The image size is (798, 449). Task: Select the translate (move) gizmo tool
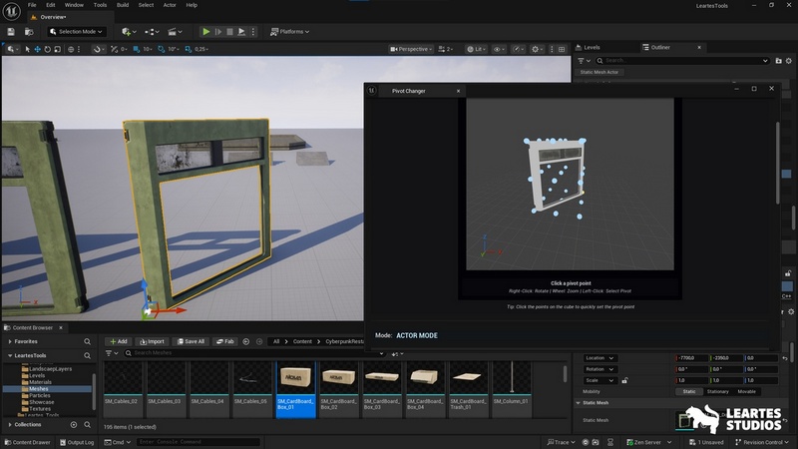(x=38, y=49)
